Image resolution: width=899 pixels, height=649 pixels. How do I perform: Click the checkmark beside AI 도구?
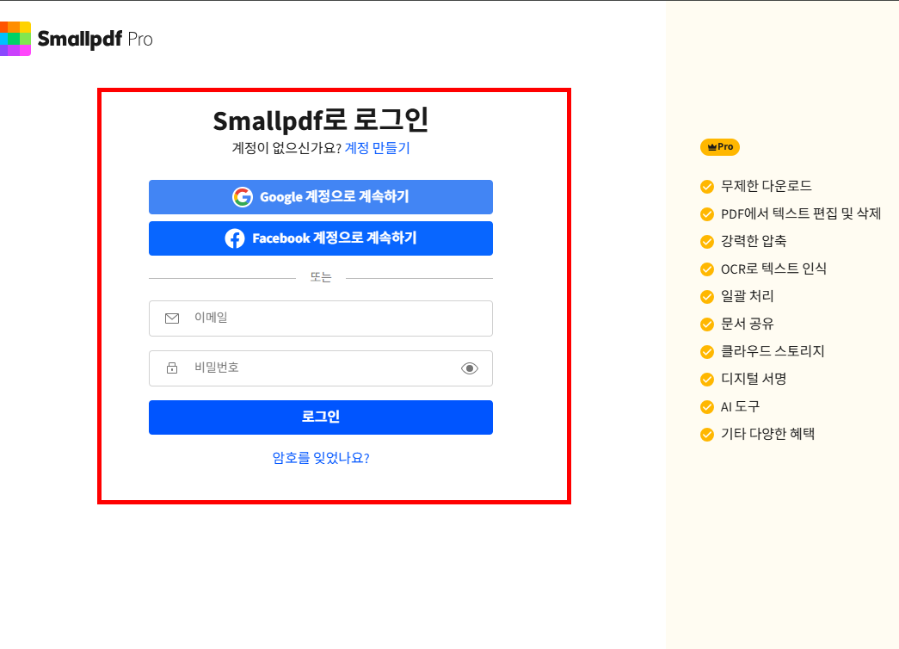click(705, 406)
